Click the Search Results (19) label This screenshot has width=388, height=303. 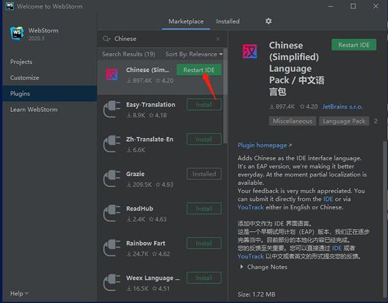point(128,54)
